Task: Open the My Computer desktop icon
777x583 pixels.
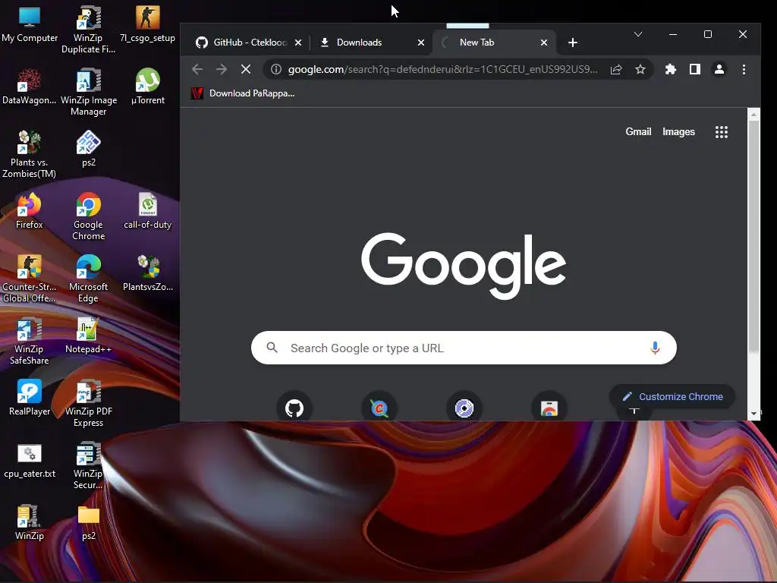Action: pyautogui.click(x=30, y=25)
